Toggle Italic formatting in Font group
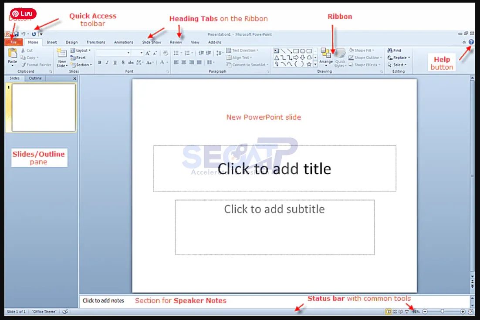The width and height of the screenshot is (480, 320). (x=107, y=62)
